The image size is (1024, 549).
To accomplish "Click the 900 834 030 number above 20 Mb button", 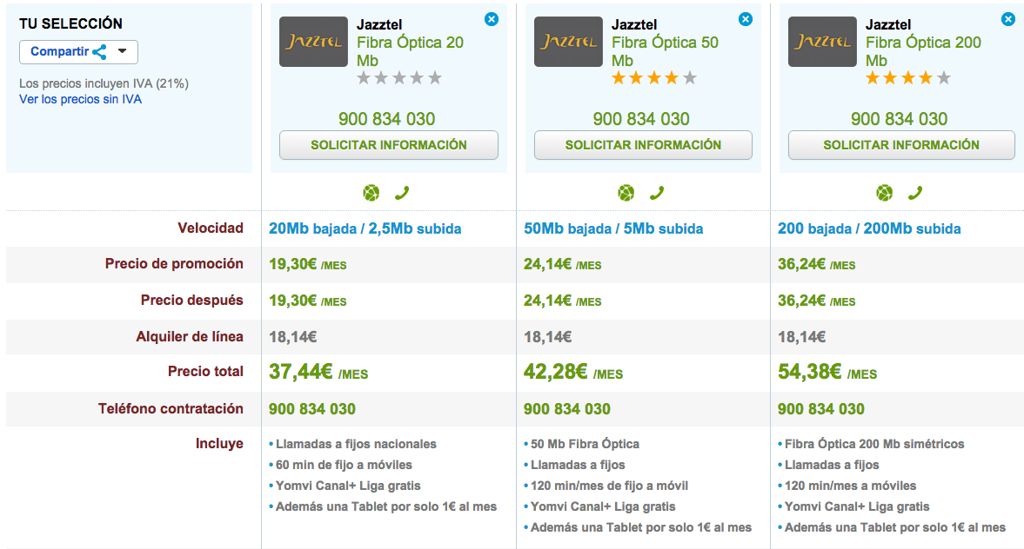I will click(387, 119).
